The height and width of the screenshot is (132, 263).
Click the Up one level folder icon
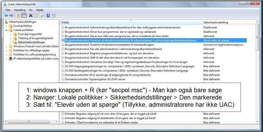[x=18, y=16]
